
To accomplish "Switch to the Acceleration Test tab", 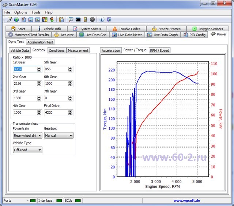I will point(40,42).
